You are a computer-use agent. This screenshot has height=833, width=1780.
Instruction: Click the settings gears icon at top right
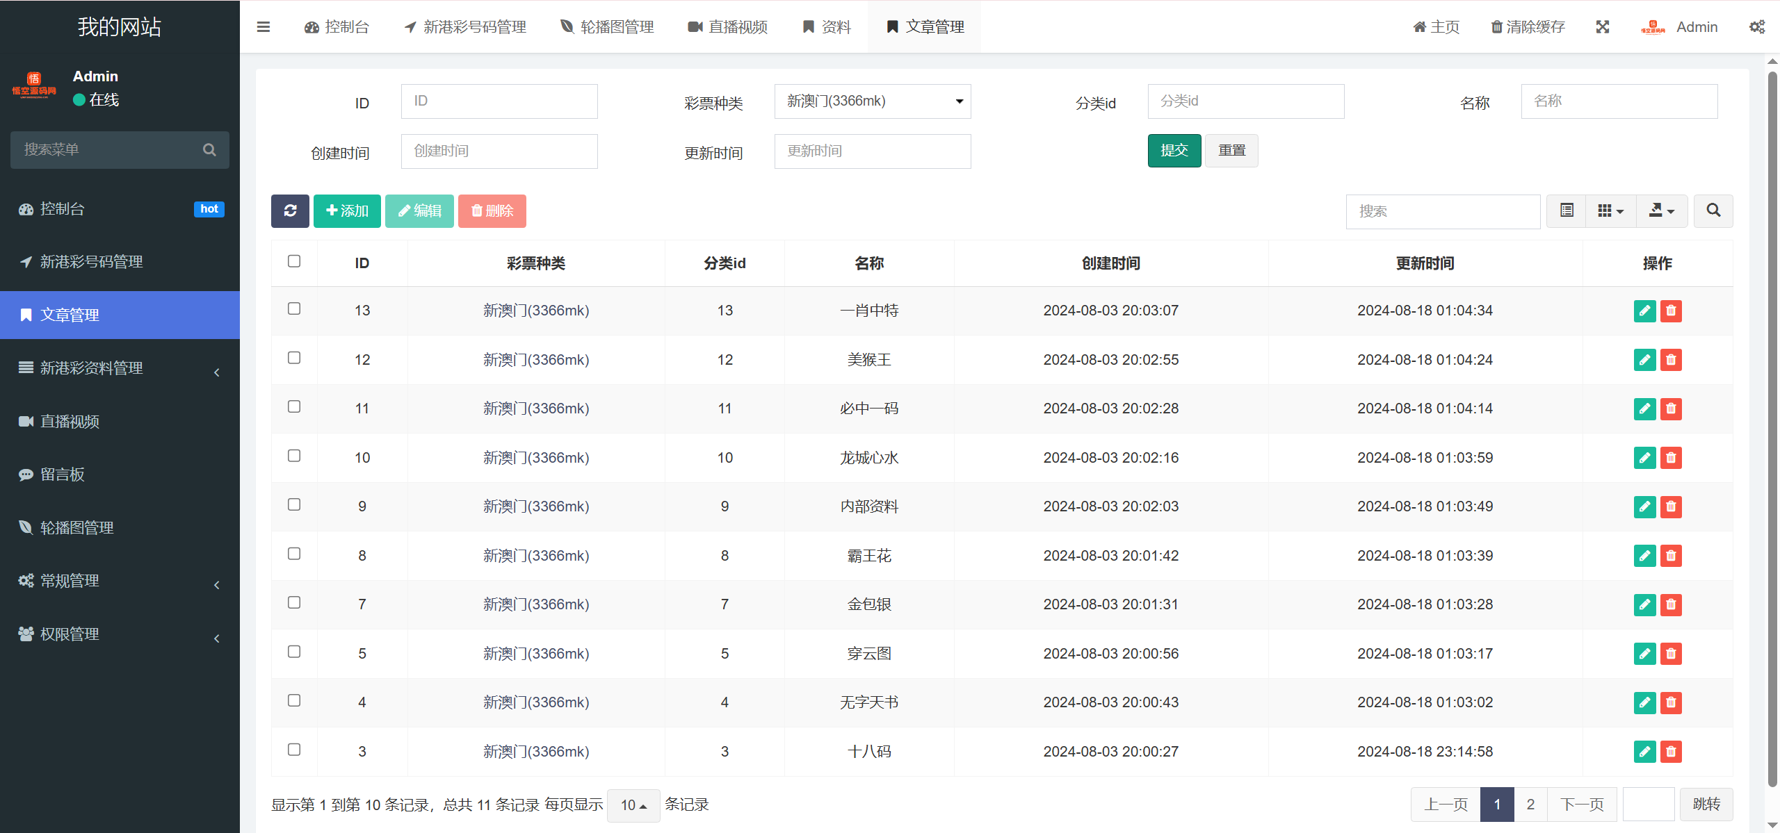(1757, 27)
